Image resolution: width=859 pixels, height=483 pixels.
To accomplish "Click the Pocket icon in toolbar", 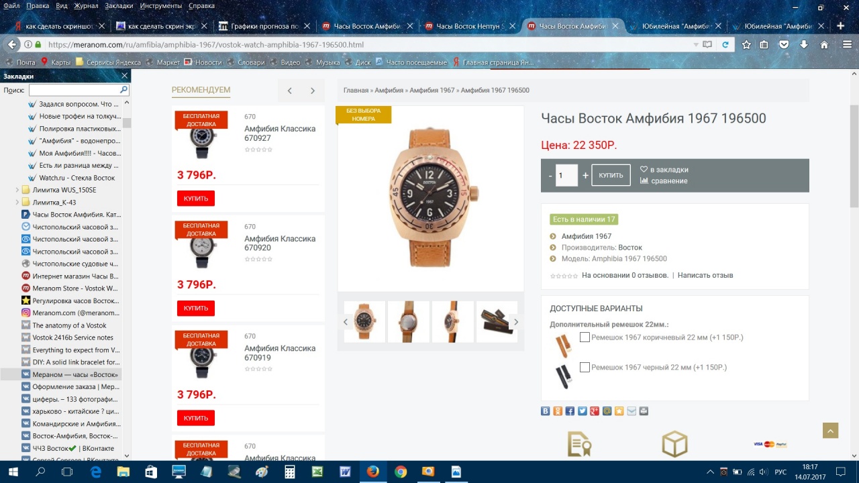I will click(784, 45).
